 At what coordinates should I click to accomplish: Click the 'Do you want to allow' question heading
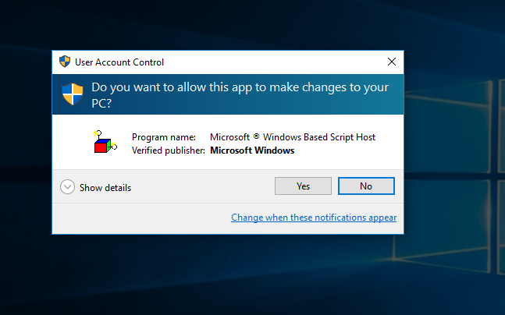240,95
